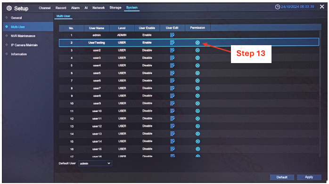This screenshot has height=184, width=329.
Task: Edit the user5 account
Action: pos(172,73)
